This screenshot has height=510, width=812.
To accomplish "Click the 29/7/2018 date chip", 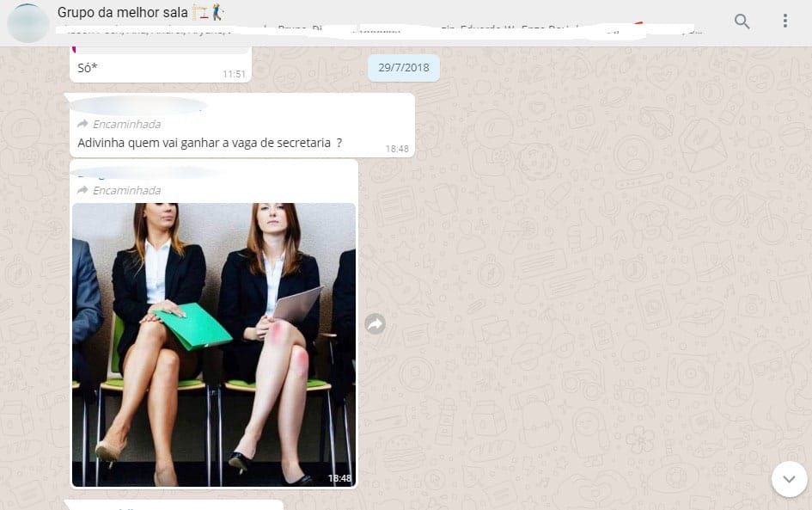I will [404, 68].
